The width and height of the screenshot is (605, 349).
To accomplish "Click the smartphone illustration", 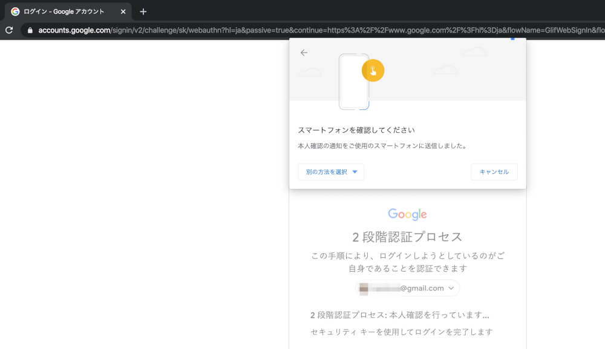I will 354,82.
